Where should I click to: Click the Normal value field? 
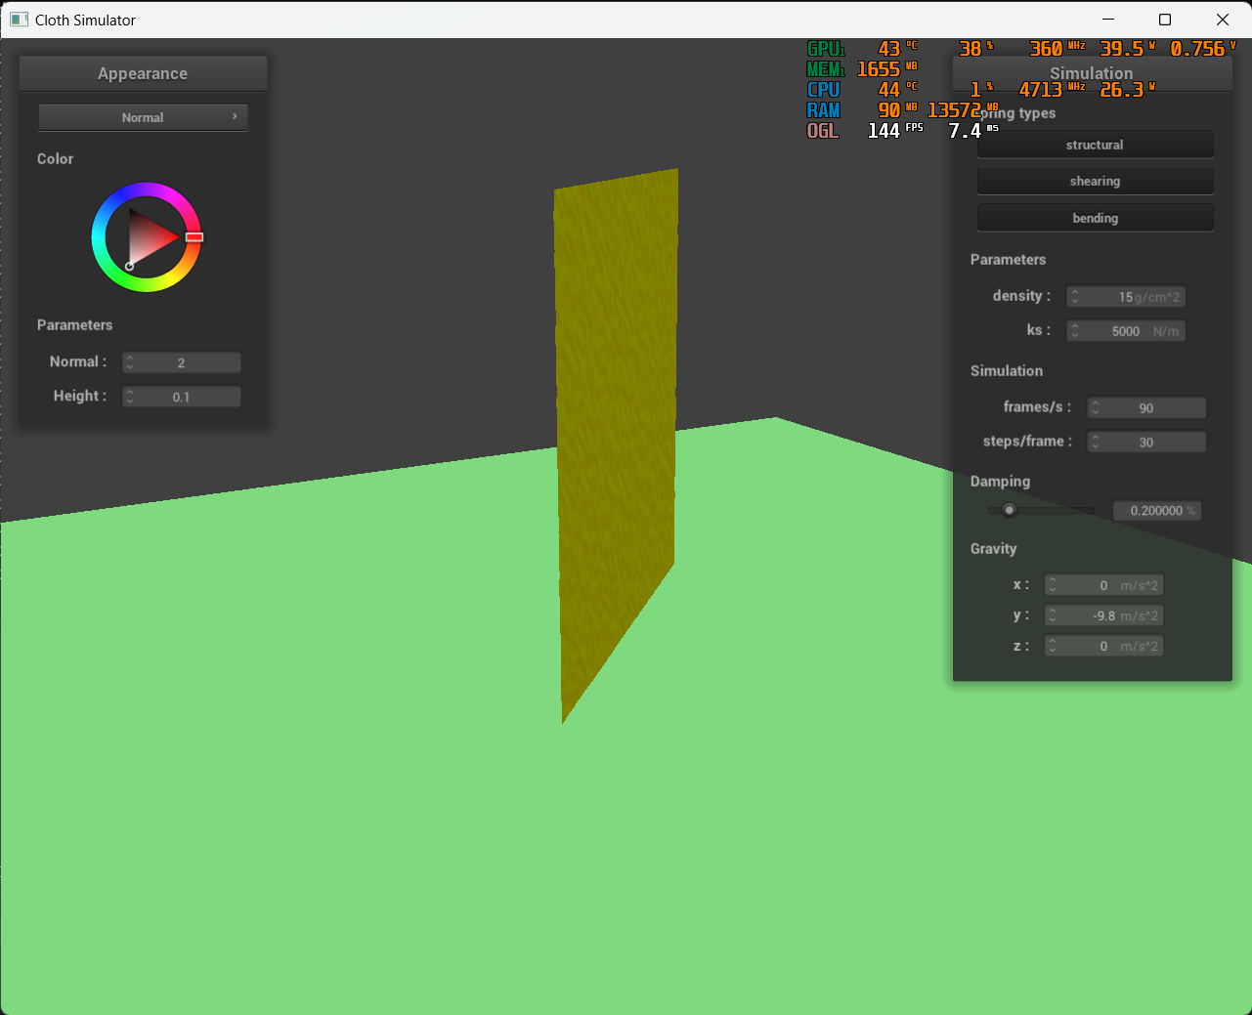click(x=182, y=362)
